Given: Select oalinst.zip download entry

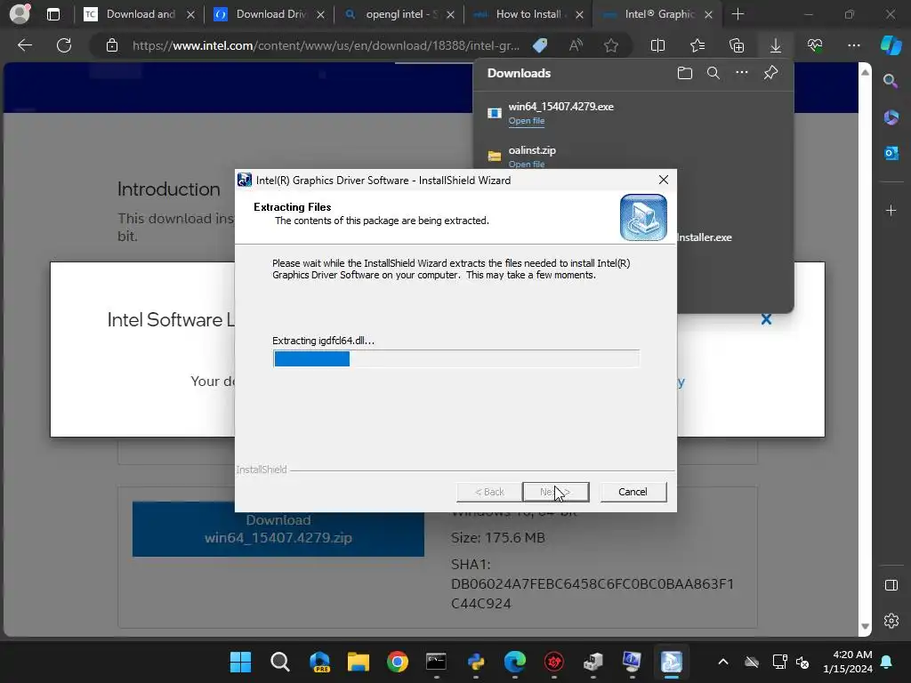Looking at the screenshot, I should click(633, 156).
